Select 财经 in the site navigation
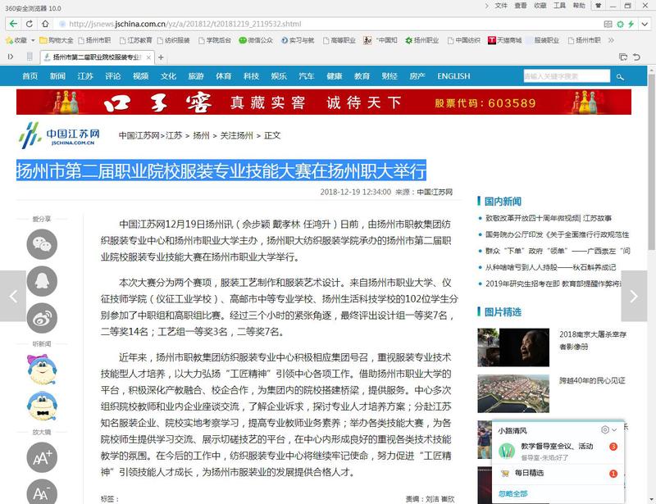 389,76
